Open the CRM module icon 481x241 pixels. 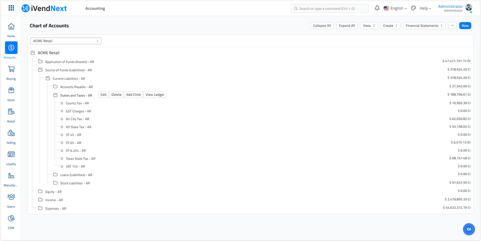[11, 218]
